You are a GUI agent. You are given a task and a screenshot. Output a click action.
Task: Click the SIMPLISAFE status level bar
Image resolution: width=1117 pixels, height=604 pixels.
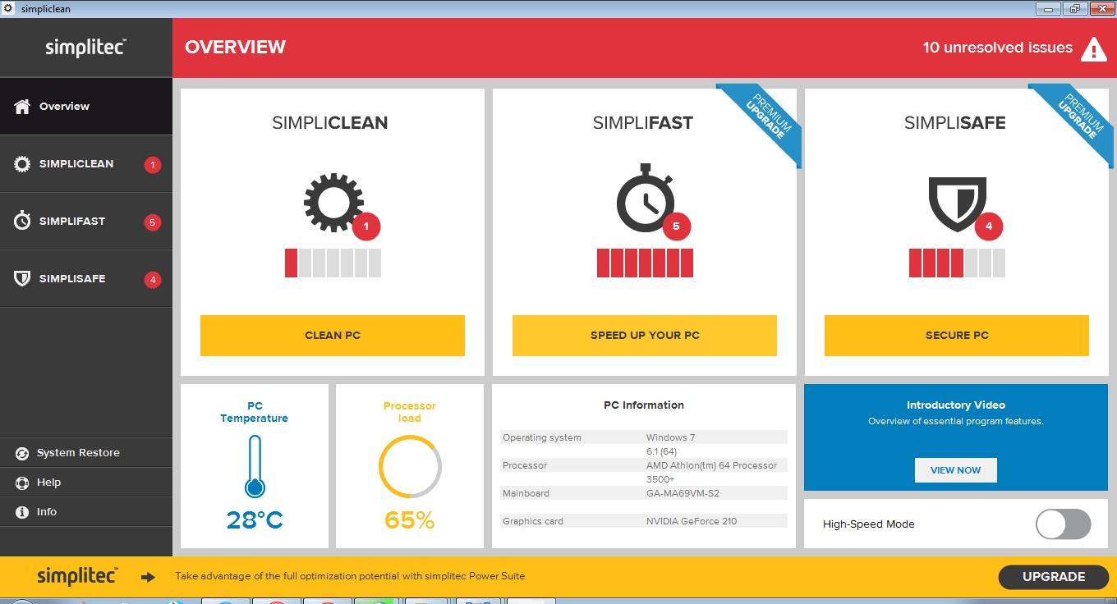tap(957, 263)
